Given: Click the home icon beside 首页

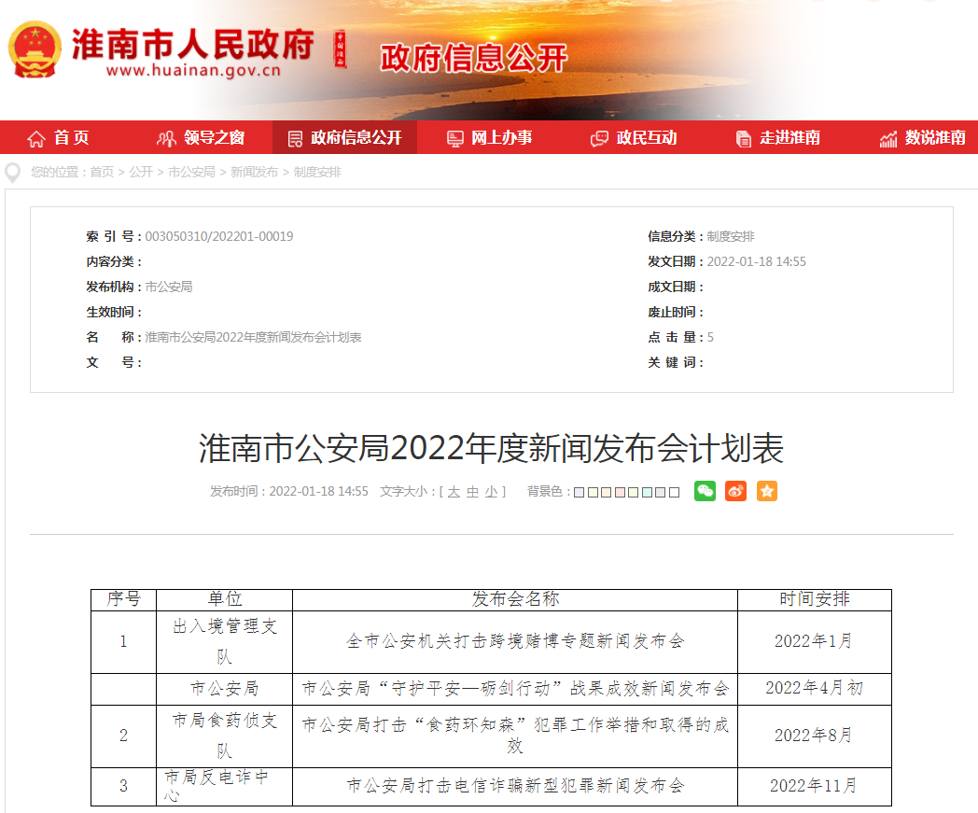Looking at the screenshot, I should [35, 137].
